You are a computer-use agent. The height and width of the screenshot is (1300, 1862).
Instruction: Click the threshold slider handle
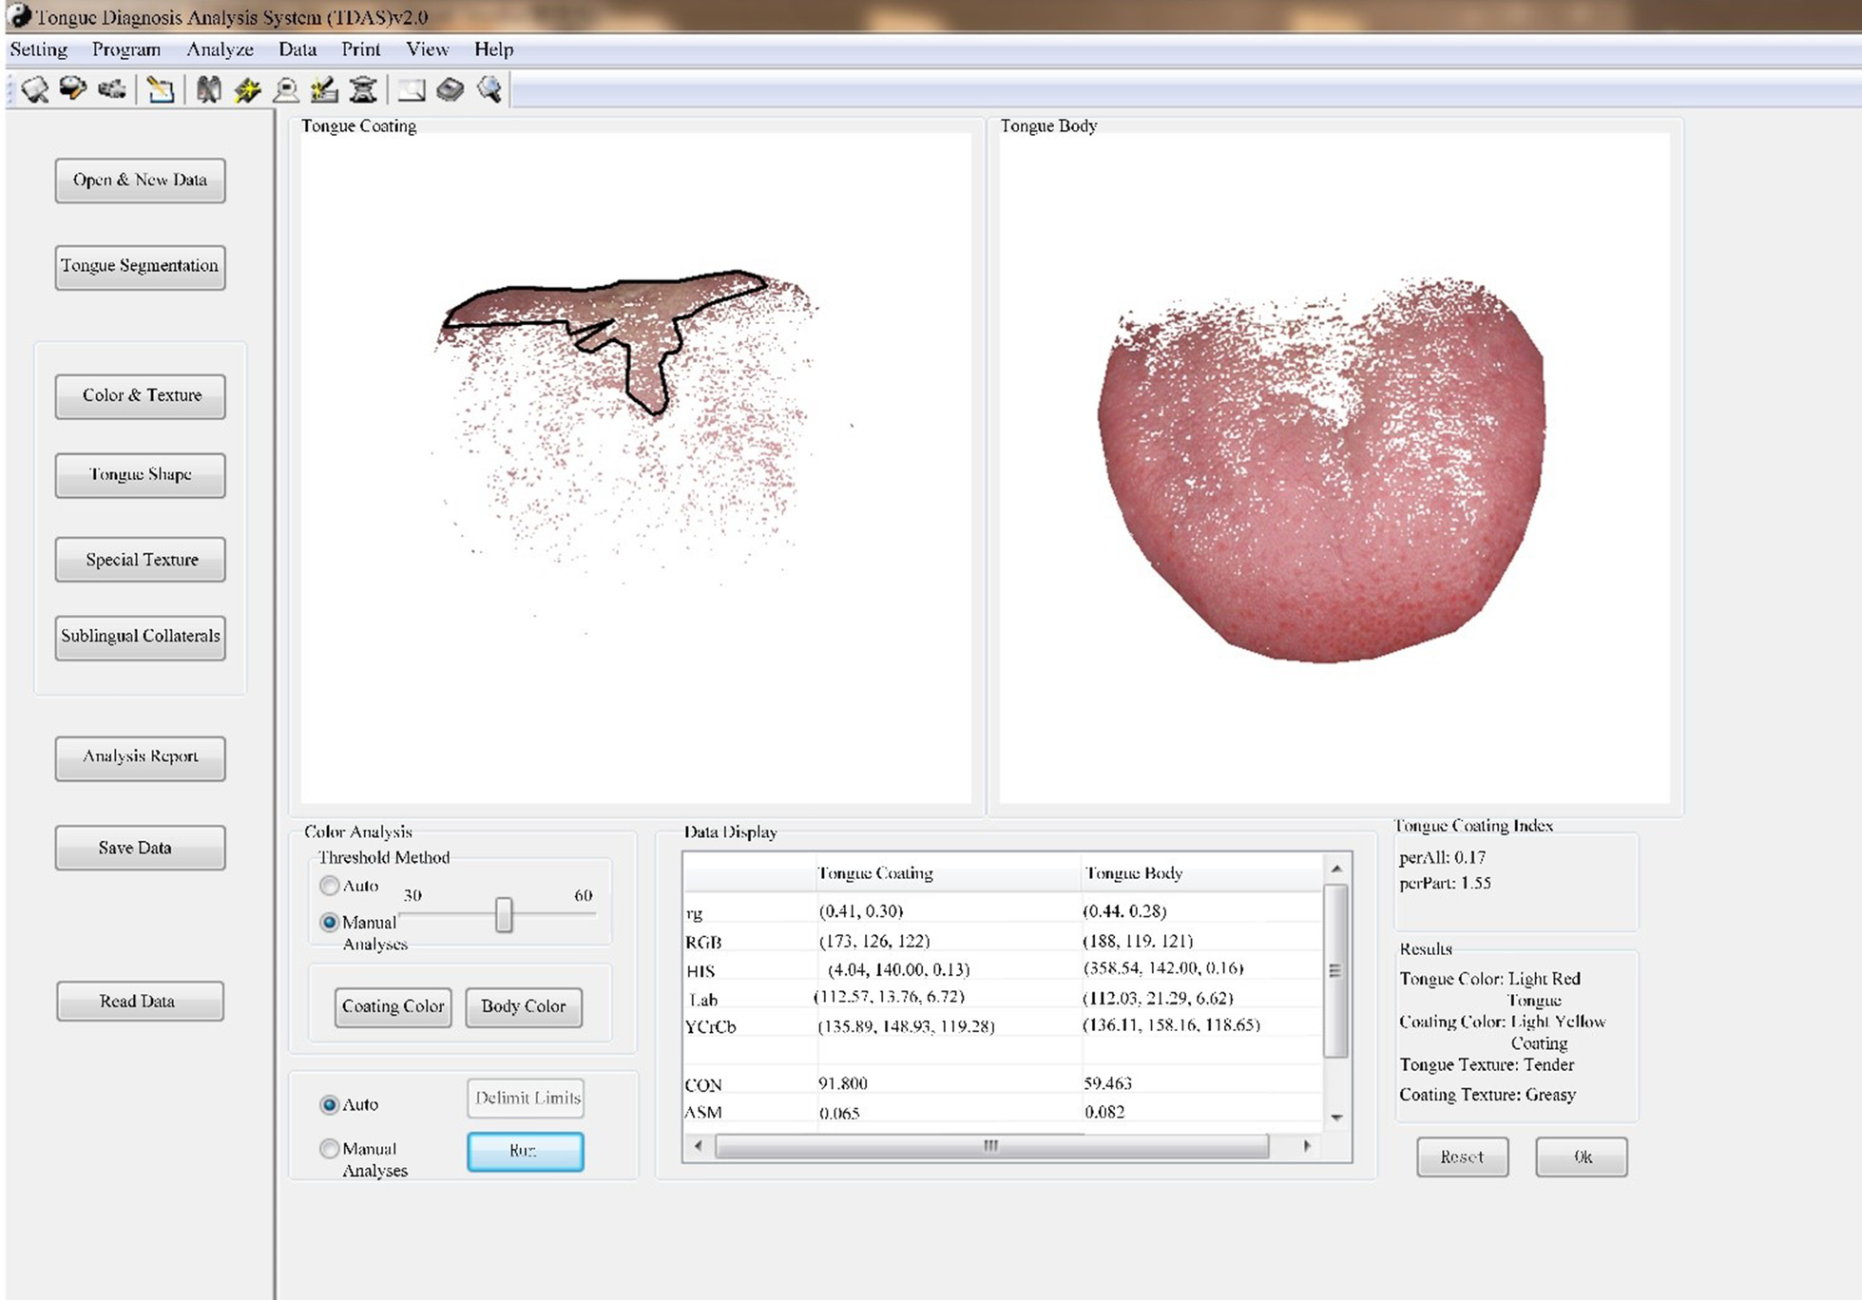coord(504,915)
